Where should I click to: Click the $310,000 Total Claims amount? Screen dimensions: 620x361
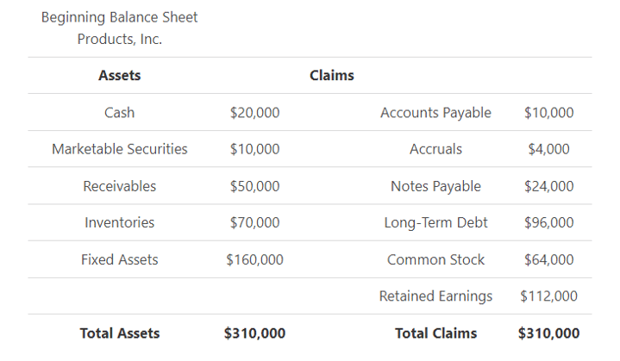[548, 333]
